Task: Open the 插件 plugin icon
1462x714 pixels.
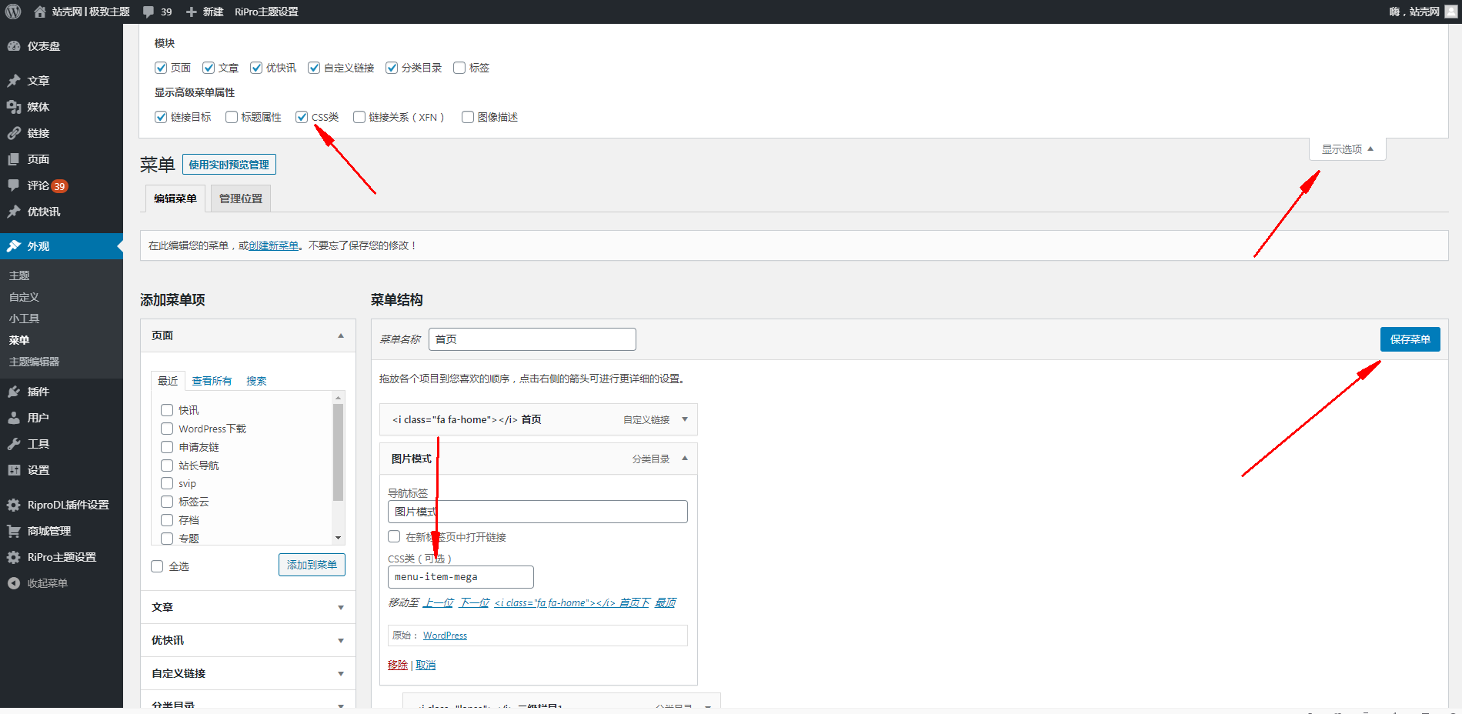Action: click(14, 392)
